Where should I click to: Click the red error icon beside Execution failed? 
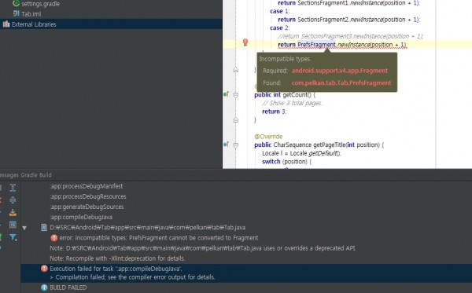point(44,269)
